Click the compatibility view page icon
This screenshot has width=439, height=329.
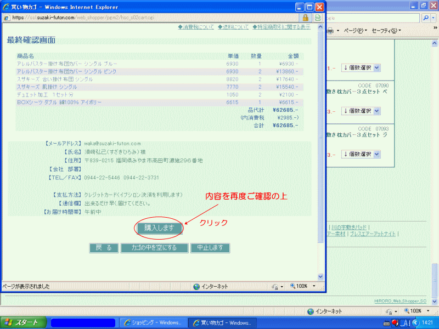click(318, 18)
